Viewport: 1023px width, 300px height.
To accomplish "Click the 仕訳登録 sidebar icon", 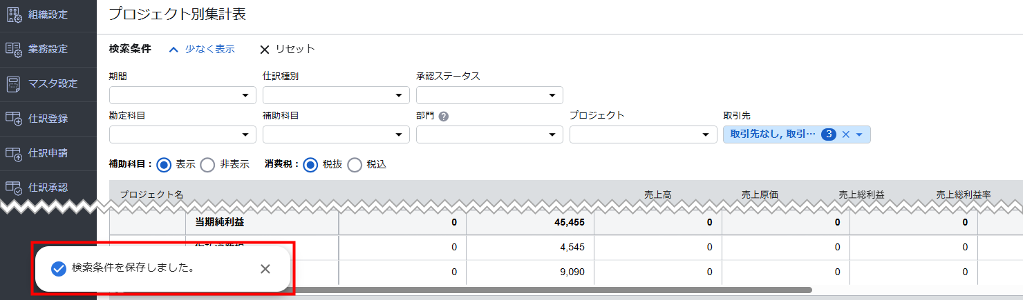I will point(14,119).
